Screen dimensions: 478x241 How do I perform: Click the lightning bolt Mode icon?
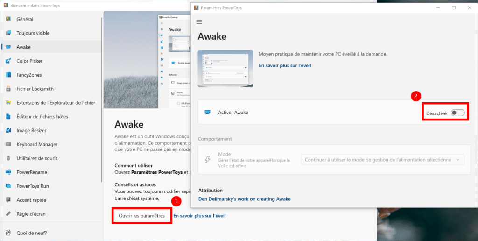click(x=207, y=160)
